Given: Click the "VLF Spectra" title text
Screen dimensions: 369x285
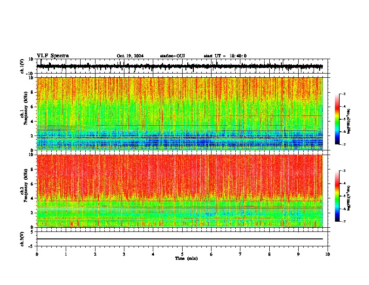Looking at the screenshot, I should click(x=53, y=56).
